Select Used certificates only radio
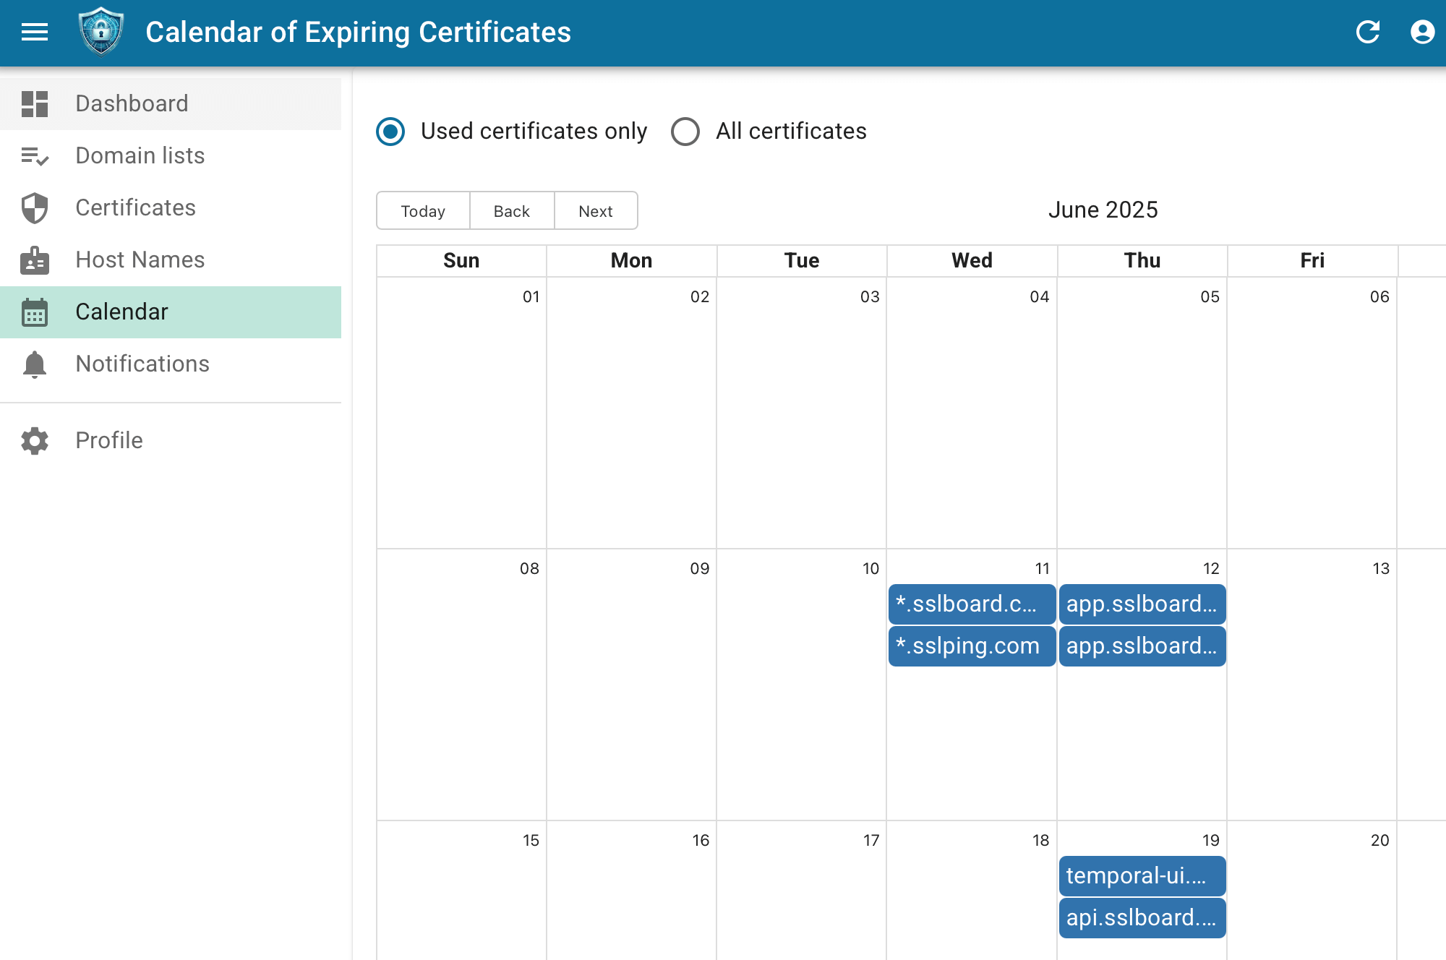 (x=390, y=132)
